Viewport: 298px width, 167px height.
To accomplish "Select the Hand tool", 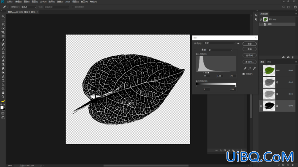I will [3, 93].
